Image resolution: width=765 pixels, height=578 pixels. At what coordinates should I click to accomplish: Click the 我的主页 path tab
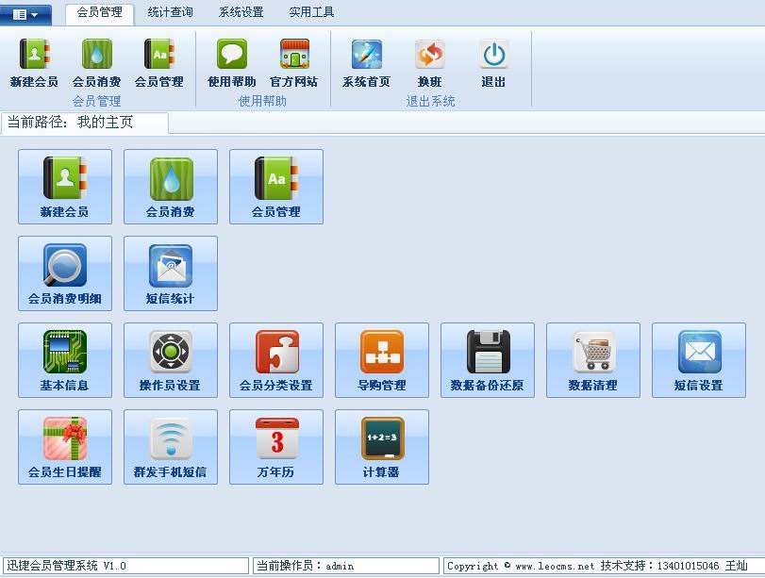(85, 123)
